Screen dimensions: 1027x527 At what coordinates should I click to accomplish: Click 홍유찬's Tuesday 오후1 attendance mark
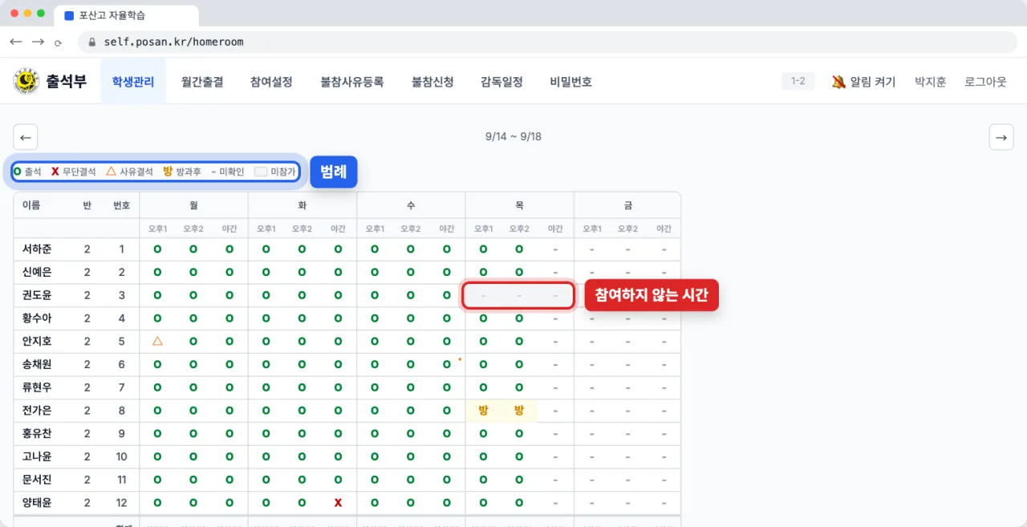pyautogui.click(x=266, y=433)
